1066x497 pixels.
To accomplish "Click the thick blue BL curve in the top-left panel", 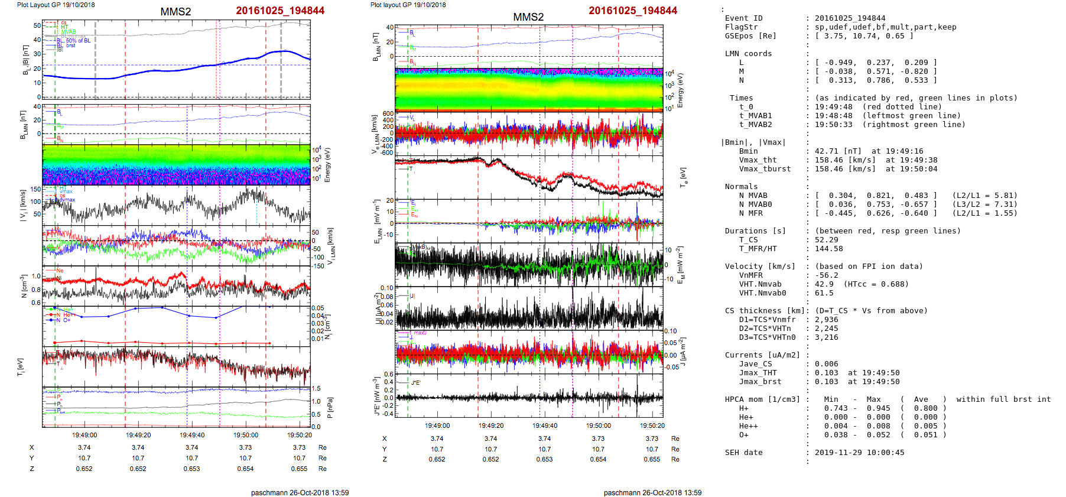I will coord(177,69).
